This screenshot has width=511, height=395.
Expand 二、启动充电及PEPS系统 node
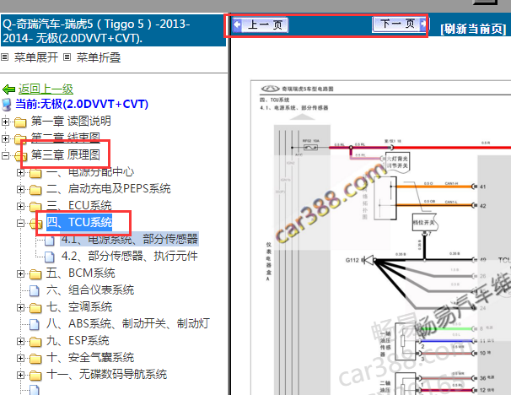20,190
